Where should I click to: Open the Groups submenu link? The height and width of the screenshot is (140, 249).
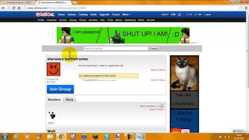73,20
